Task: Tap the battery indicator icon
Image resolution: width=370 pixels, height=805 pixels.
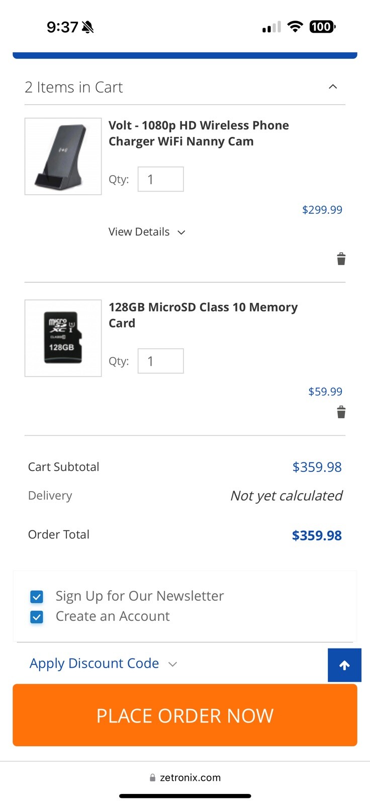Action: click(x=322, y=27)
